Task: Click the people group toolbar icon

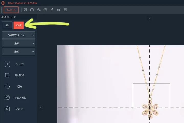Action: click(x=39, y=10)
